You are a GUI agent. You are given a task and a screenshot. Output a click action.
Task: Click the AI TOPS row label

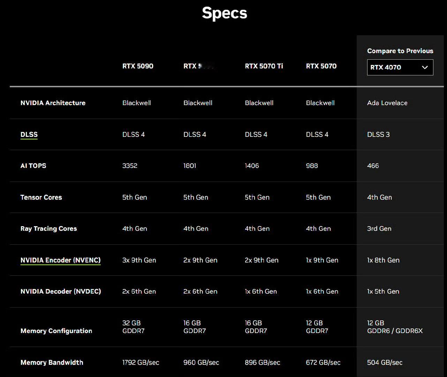click(33, 166)
